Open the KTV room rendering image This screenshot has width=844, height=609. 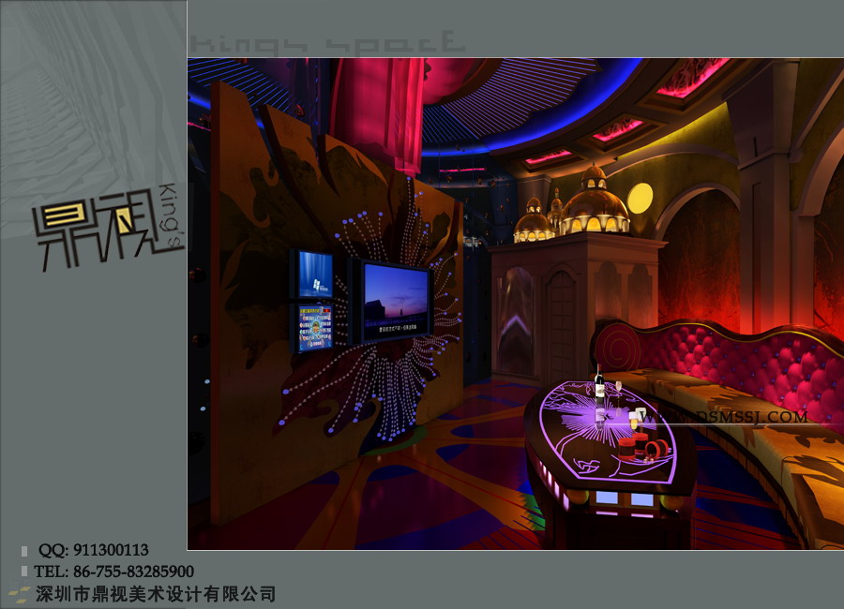(515, 304)
